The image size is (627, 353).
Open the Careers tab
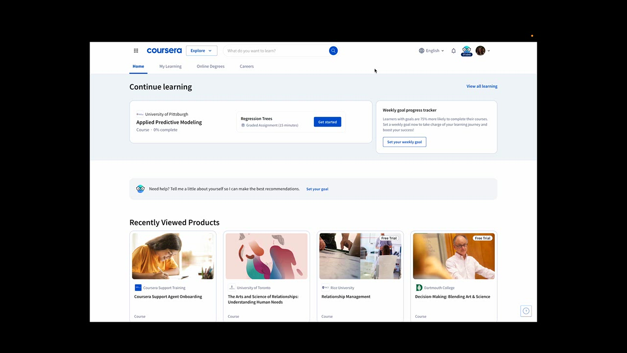click(247, 66)
